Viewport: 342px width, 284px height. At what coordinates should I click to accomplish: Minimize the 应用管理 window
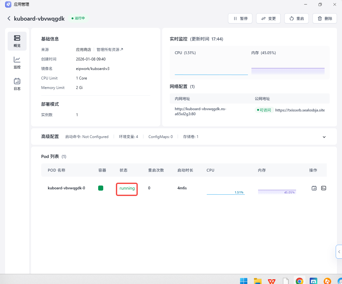pos(306,4)
